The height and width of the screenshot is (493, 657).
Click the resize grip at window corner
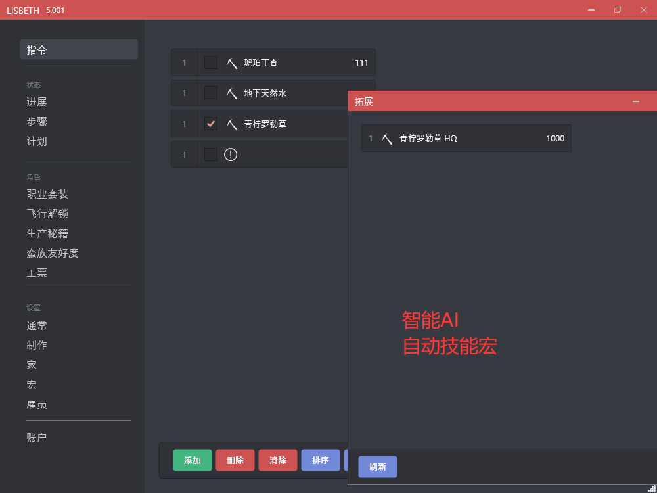(652, 488)
